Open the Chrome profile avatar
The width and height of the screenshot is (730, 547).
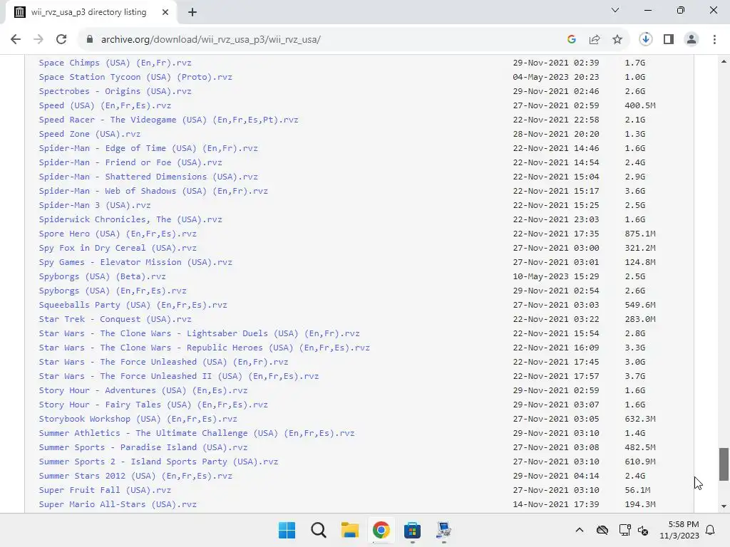692,39
